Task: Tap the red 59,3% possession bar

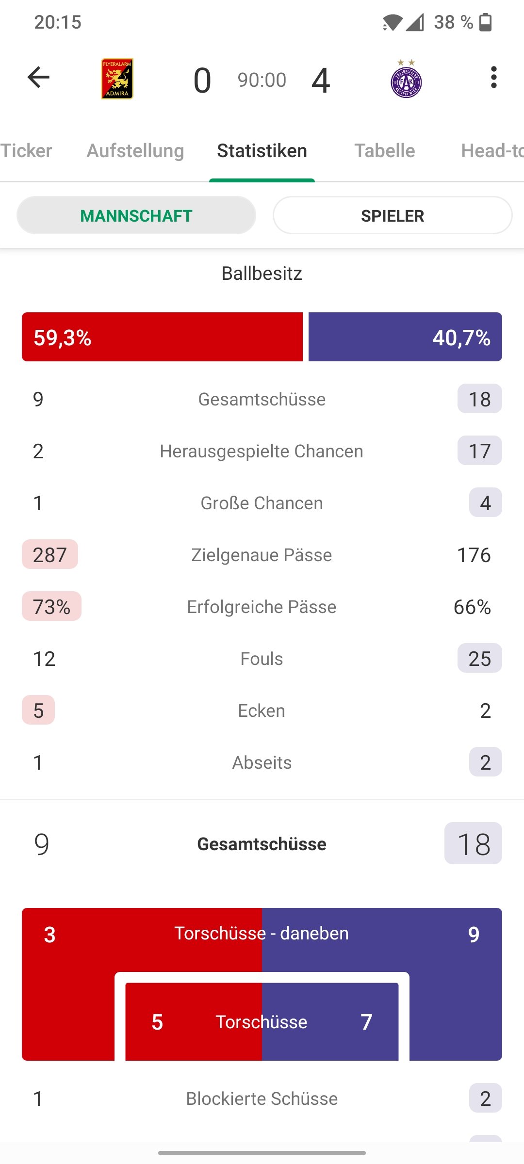Action: click(x=162, y=337)
